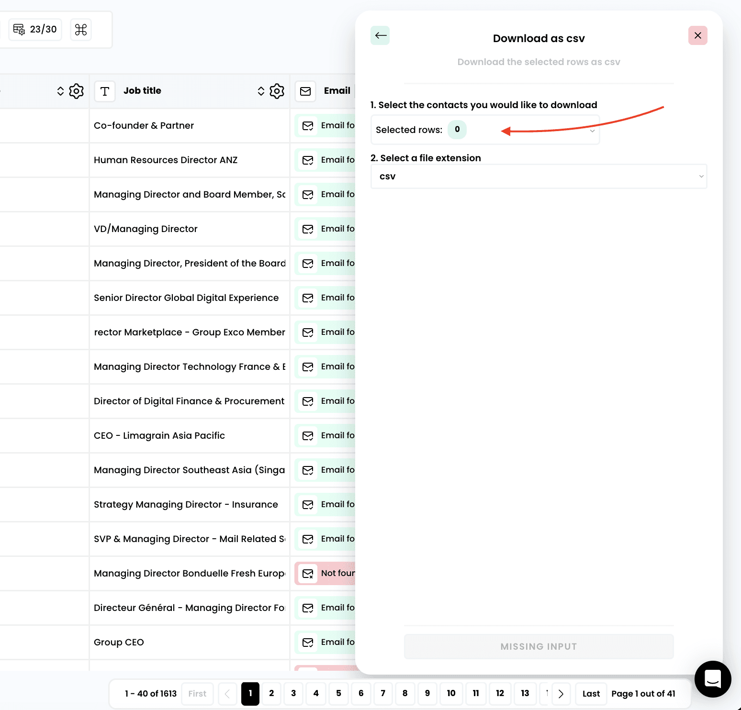Click 'Director of Digital Finance & Procurement' cell
The width and height of the screenshot is (741, 710).
[x=190, y=401]
